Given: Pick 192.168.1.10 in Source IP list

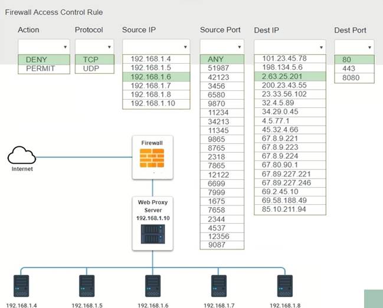Looking at the screenshot, I should [156, 104].
